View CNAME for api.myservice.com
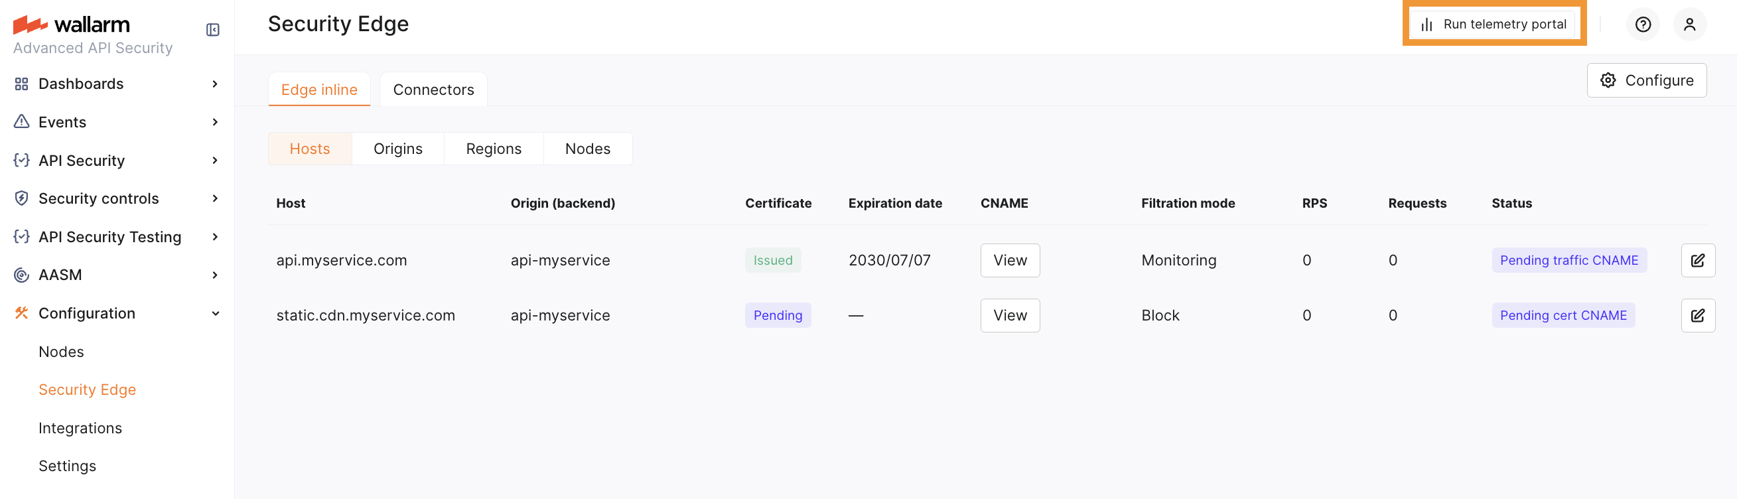1737x499 pixels. [x=1009, y=260]
